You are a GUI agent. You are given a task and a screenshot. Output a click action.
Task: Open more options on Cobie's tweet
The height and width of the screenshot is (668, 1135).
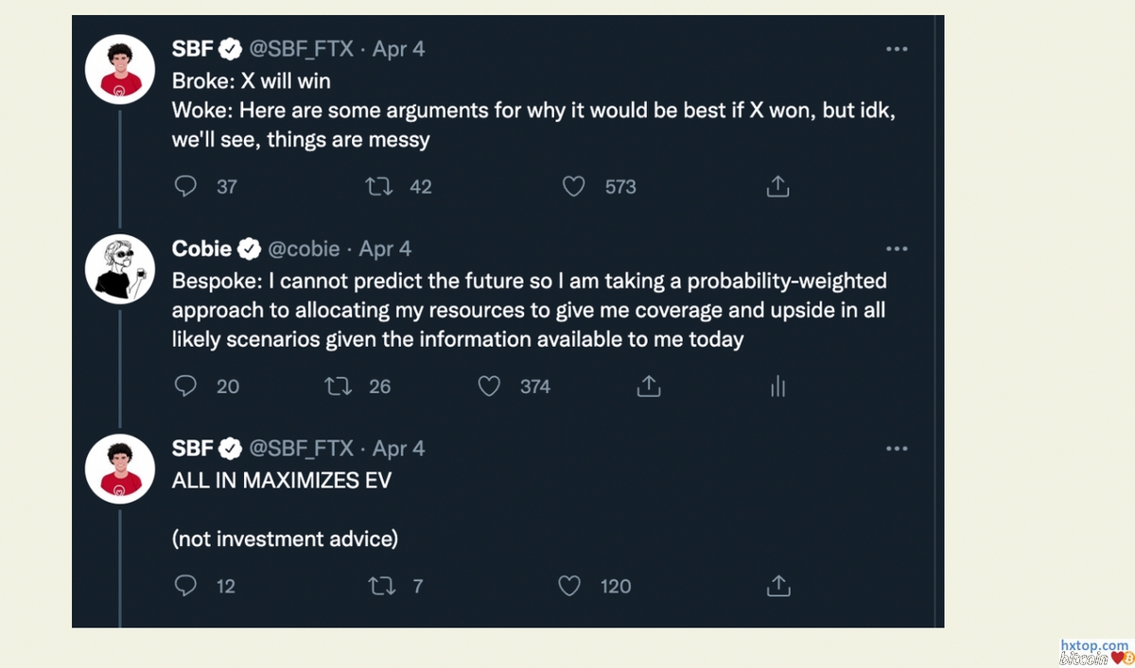(896, 248)
